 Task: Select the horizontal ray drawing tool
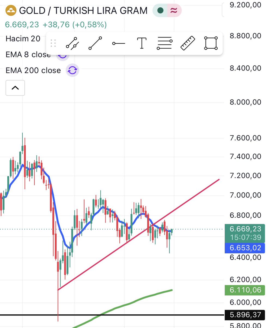pos(119,43)
